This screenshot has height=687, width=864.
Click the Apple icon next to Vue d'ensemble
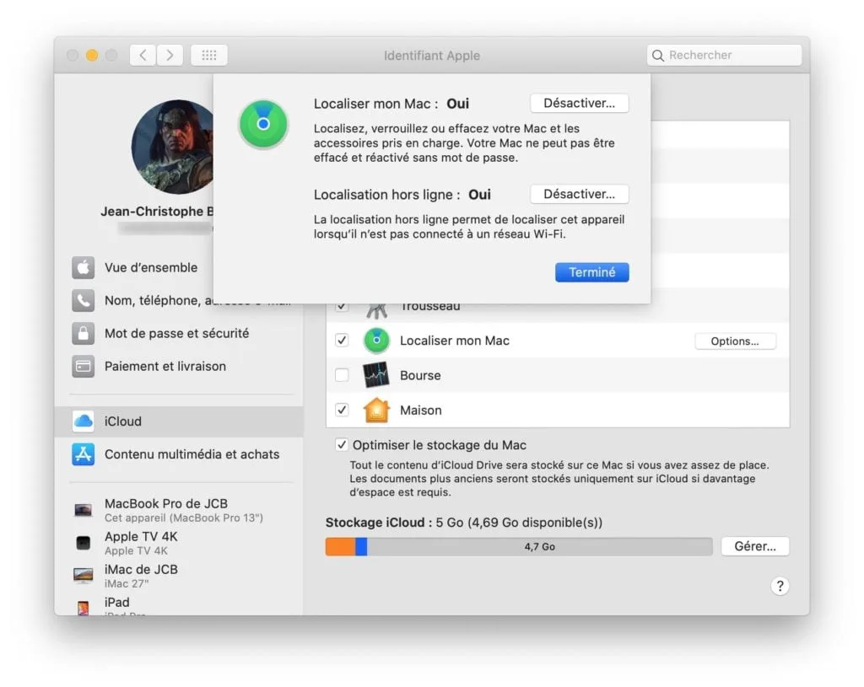(x=82, y=267)
